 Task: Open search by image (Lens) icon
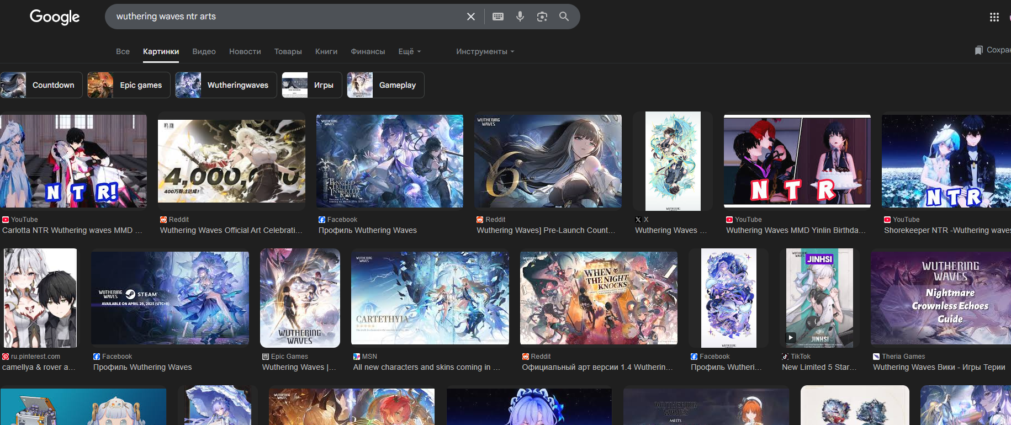click(542, 17)
